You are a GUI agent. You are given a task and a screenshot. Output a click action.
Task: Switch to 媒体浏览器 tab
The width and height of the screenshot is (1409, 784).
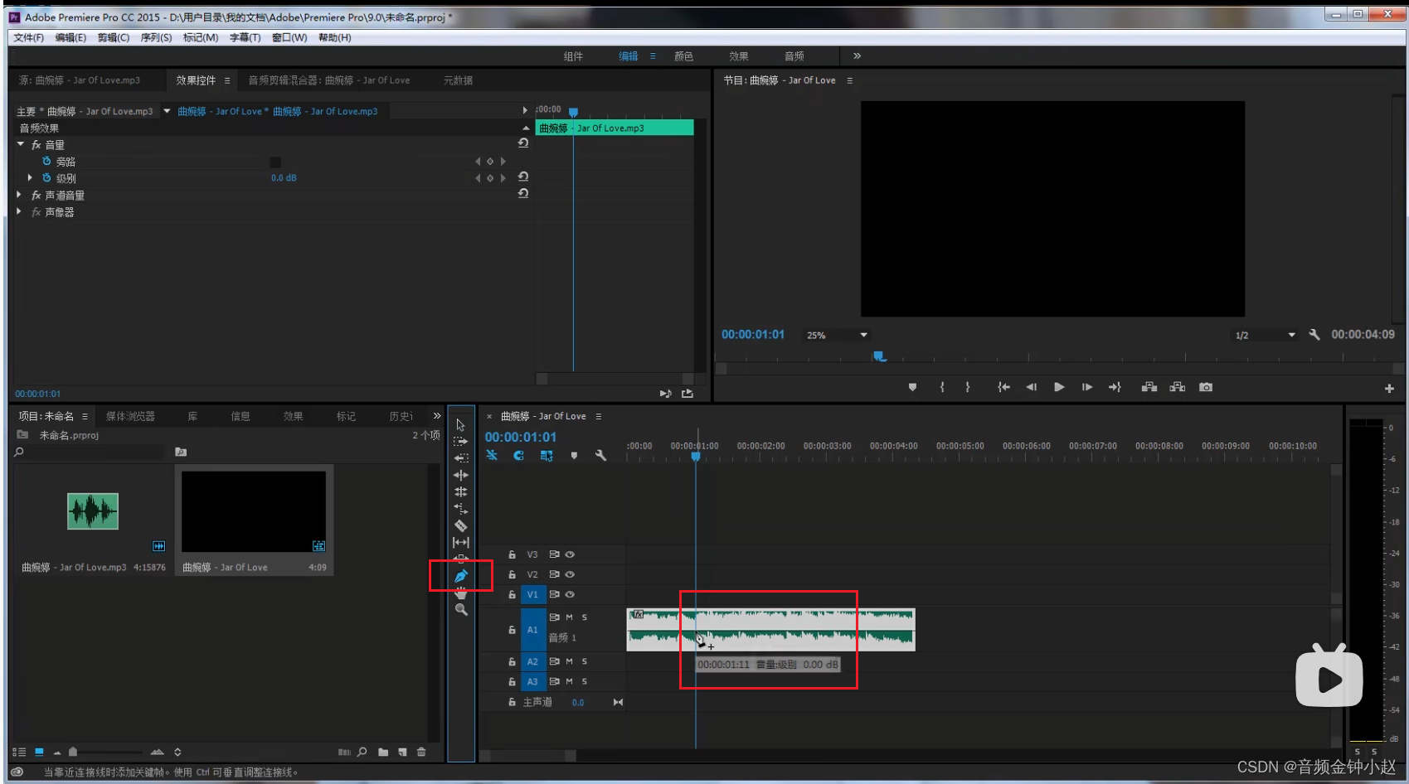point(130,416)
